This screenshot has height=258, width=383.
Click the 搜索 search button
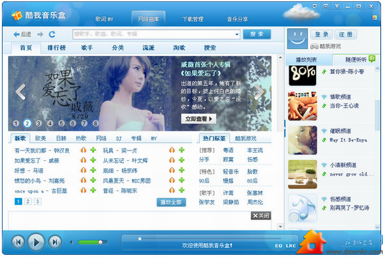pos(257,34)
